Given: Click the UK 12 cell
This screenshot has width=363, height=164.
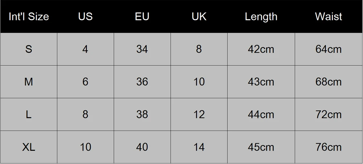Looking at the screenshot, I should click(199, 114).
